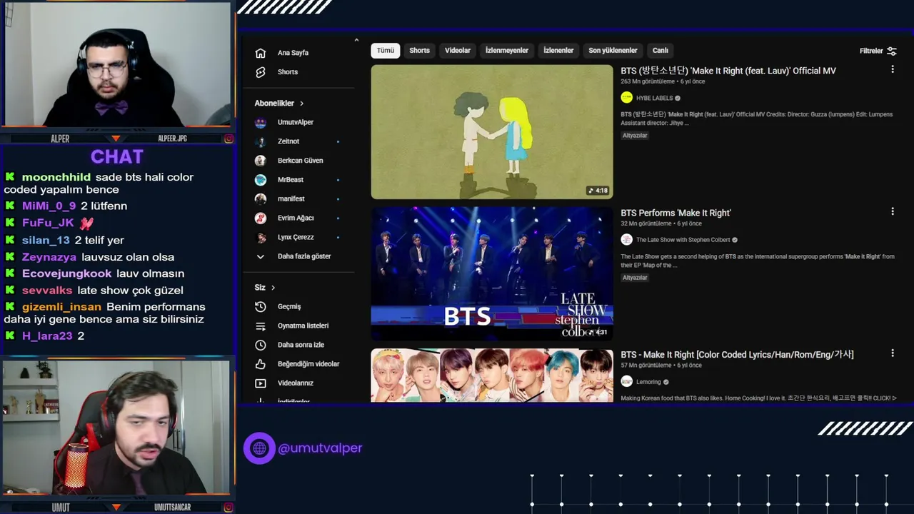The width and height of the screenshot is (914, 514).
Task: Open Zeitnot channel avatar
Action: click(261, 141)
